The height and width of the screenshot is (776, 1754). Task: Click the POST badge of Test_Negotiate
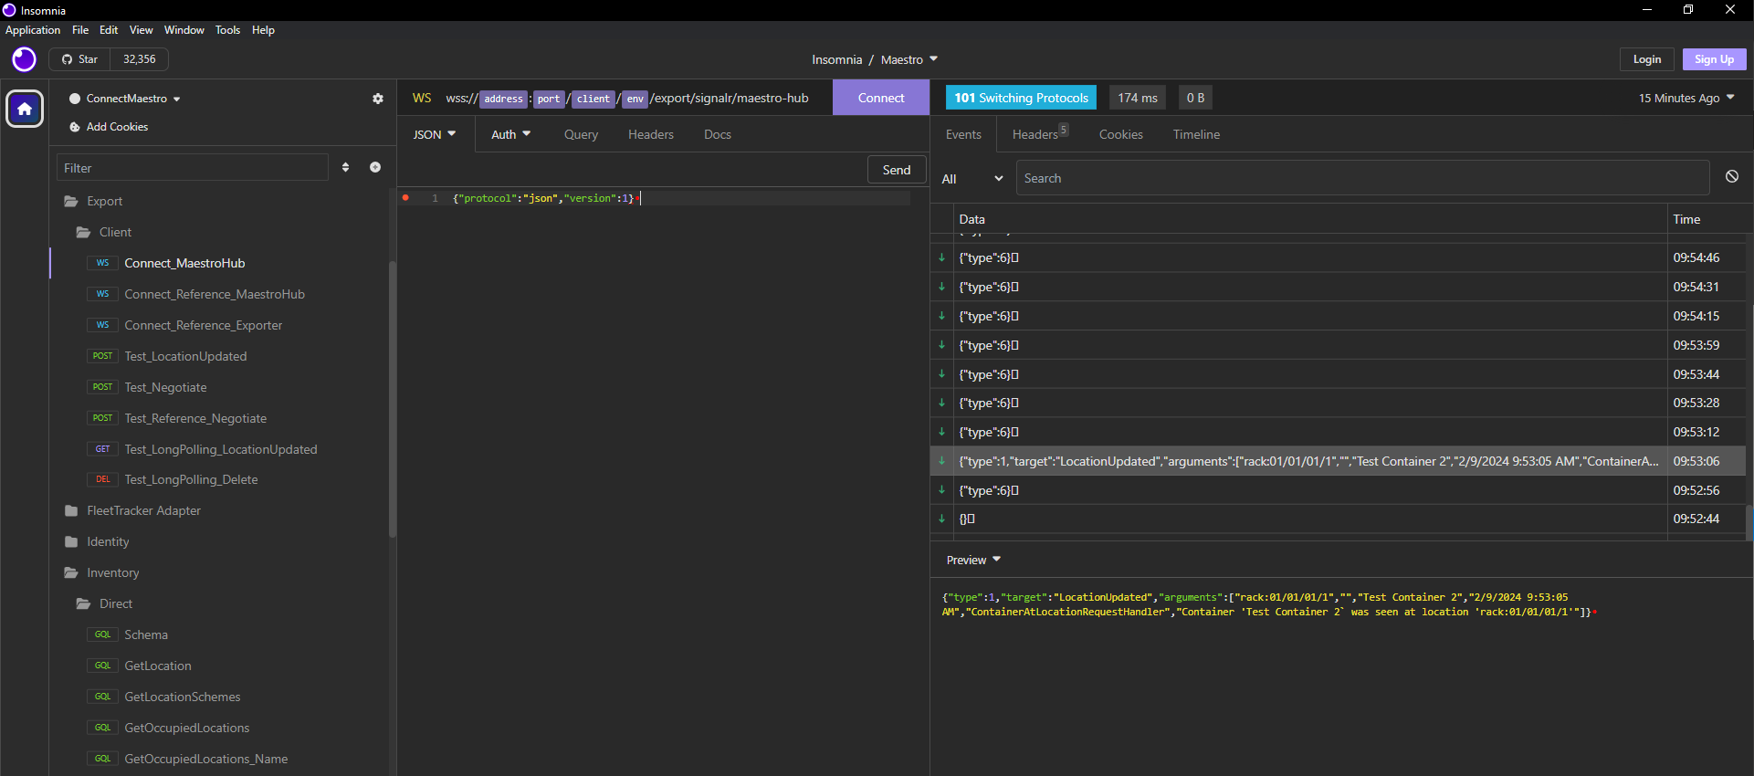102,387
